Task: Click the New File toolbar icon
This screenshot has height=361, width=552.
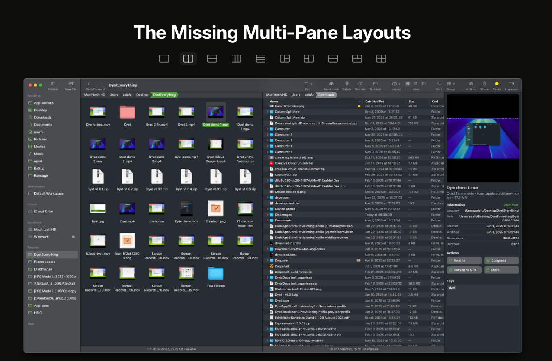Action: 71,84
